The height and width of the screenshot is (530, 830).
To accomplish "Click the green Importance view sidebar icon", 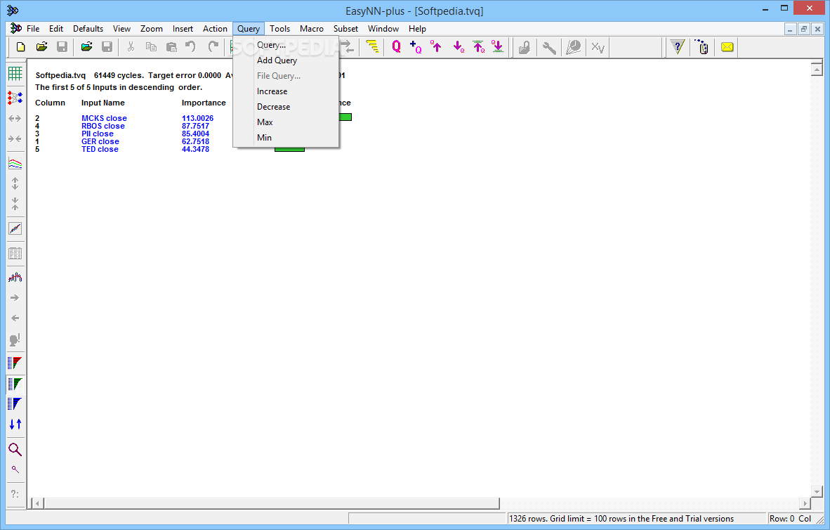I will pos(15,384).
